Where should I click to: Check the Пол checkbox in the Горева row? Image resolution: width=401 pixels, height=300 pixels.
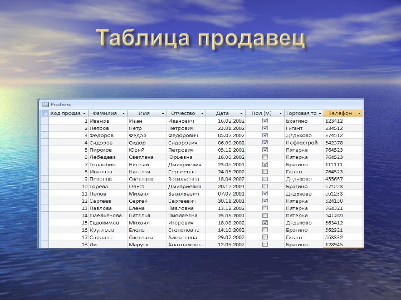click(265, 186)
